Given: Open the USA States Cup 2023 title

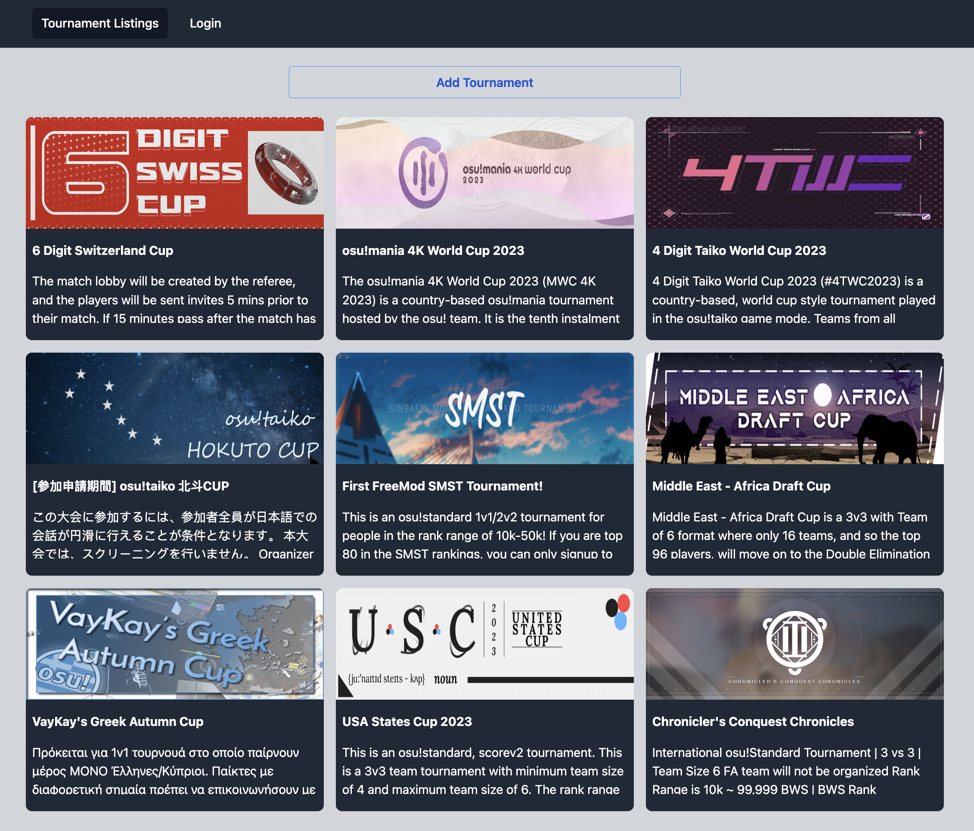Looking at the screenshot, I should coord(406,722).
